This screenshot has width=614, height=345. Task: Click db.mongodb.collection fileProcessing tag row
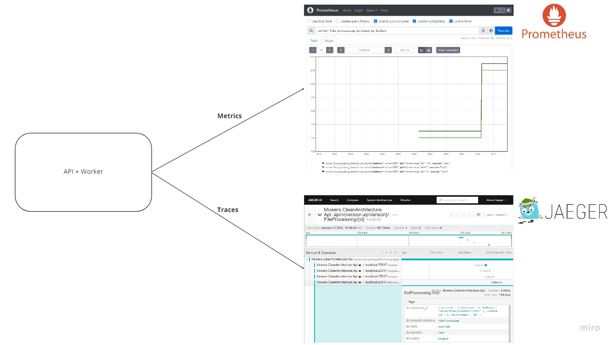(456, 321)
